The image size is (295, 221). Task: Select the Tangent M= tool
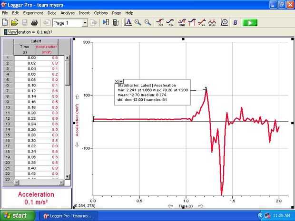pos(170,22)
